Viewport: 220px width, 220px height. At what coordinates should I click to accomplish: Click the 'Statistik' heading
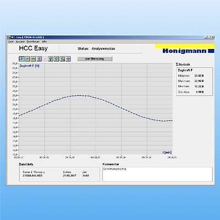coord(184,64)
